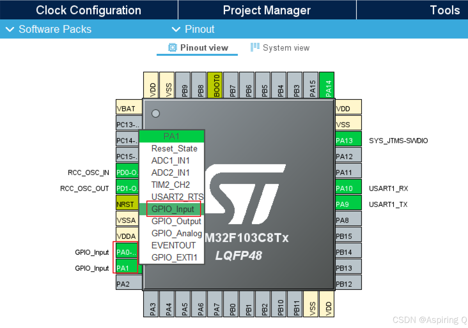Image resolution: width=468 pixels, height=328 pixels.
Task: Click the BOOT0 pin on top
Action: (x=215, y=85)
